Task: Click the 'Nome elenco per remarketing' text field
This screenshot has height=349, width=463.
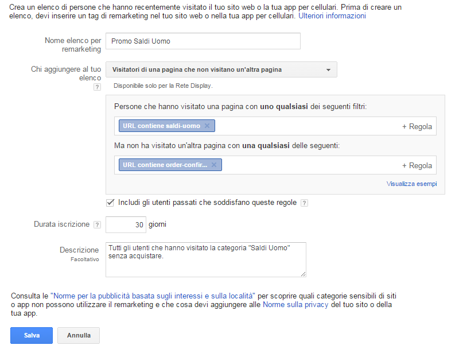Action: [x=203, y=41]
